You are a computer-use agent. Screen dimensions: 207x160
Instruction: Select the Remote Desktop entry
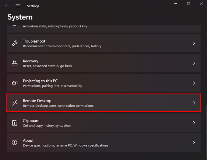(104, 103)
